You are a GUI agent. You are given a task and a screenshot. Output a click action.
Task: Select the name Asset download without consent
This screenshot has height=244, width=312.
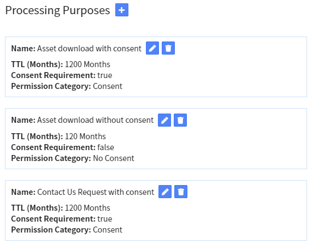pyautogui.click(x=95, y=120)
